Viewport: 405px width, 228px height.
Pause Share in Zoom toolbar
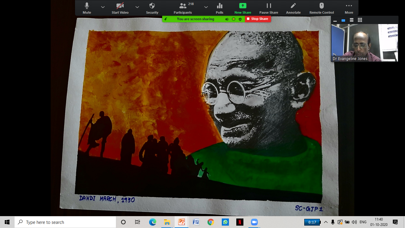[x=269, y=8]
